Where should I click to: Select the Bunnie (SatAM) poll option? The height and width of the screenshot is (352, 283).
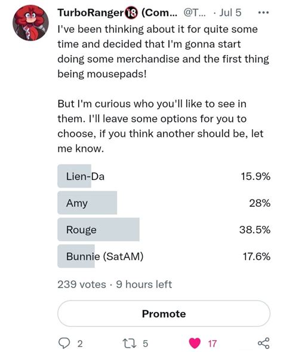tap(164, 256)
